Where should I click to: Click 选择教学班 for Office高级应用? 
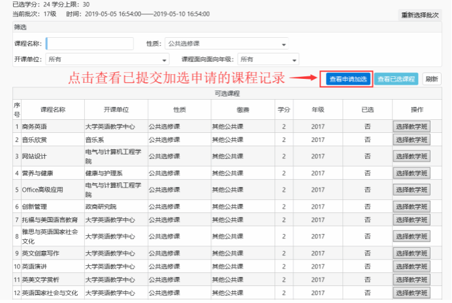412,190
